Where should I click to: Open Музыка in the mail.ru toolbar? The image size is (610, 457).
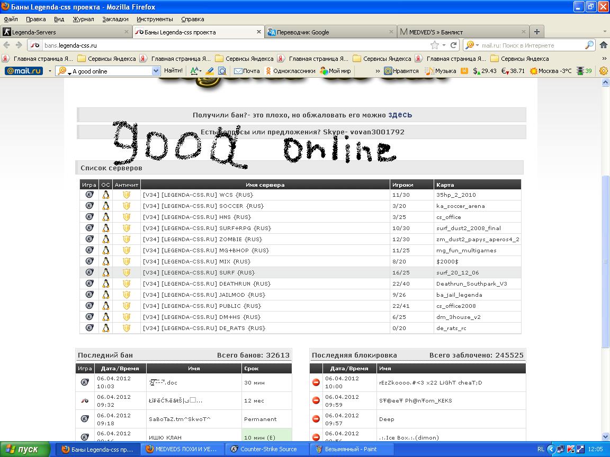441,71
